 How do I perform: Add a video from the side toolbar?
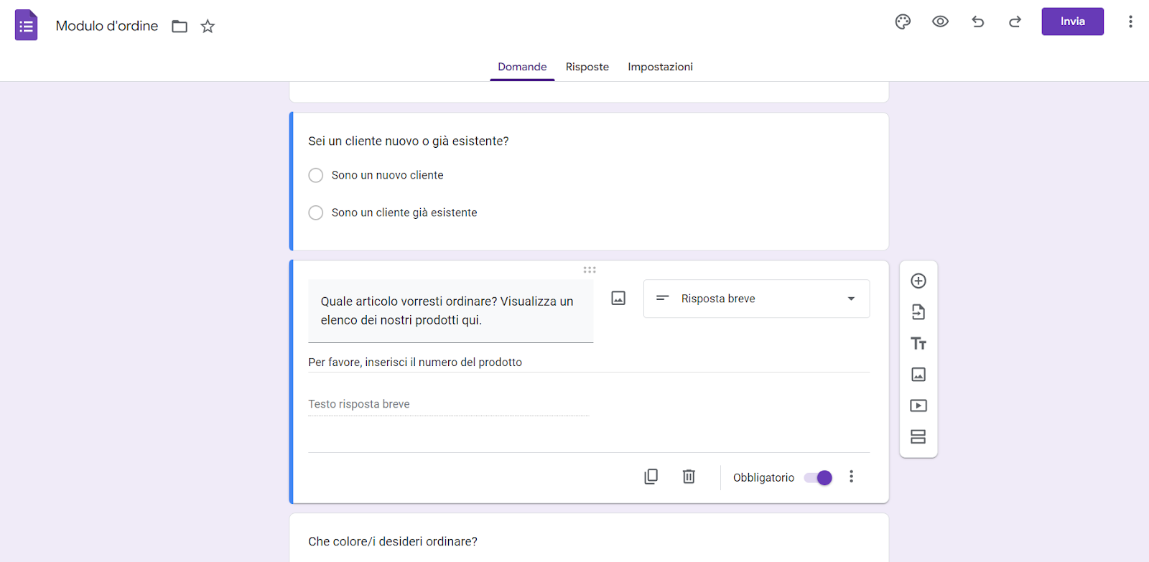pos(918,406)
